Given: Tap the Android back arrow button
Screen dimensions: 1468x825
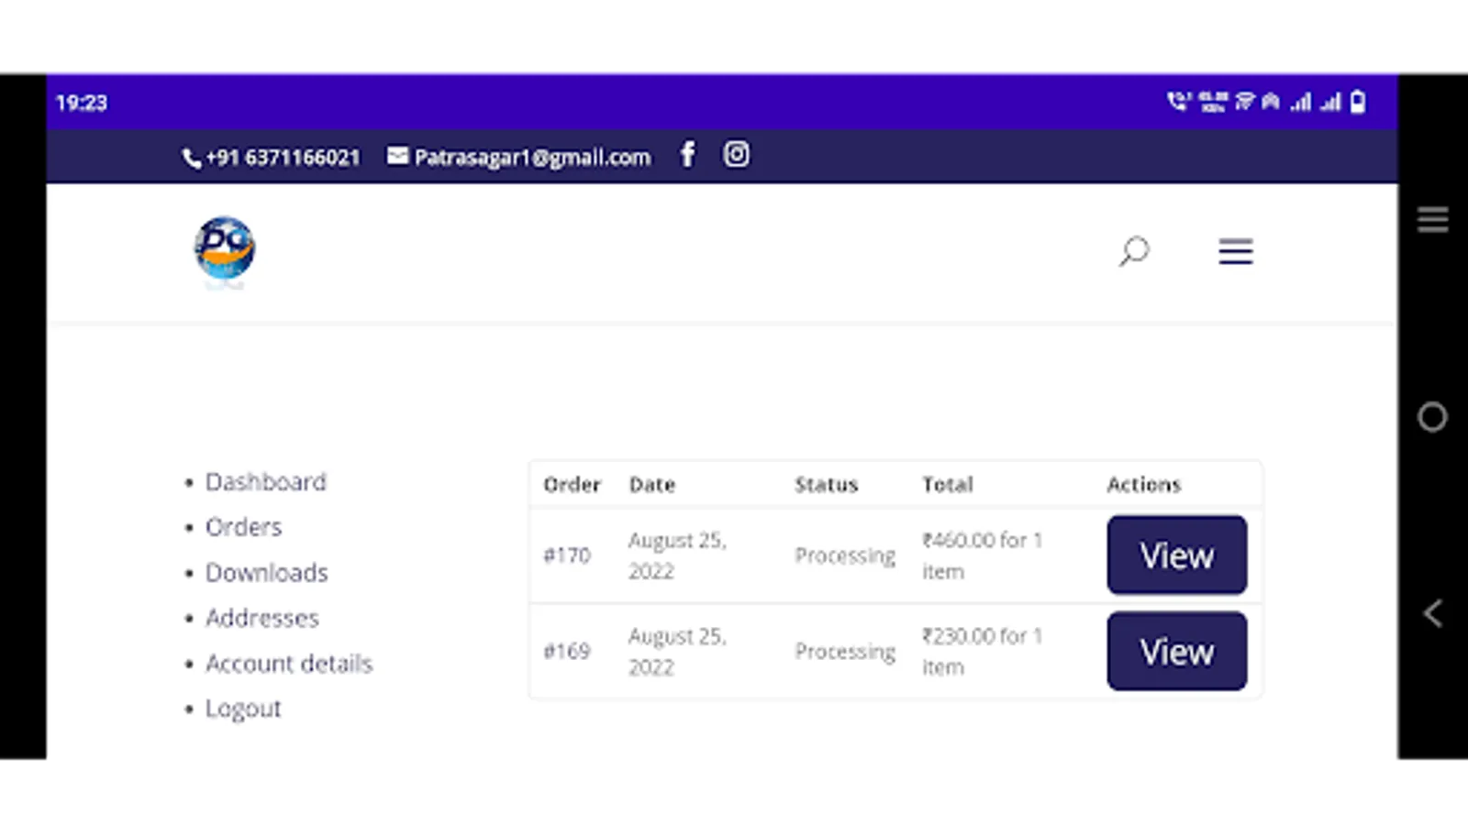Looking at the screenshot, I should coord(1432,613).
